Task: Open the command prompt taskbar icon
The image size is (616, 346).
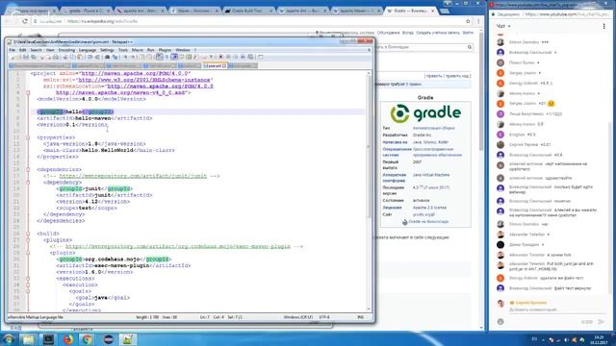Action: pyautogui.click(x=48, y=339)
